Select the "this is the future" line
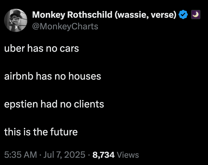Screen dimensions: 208x165 coord(41,132)
